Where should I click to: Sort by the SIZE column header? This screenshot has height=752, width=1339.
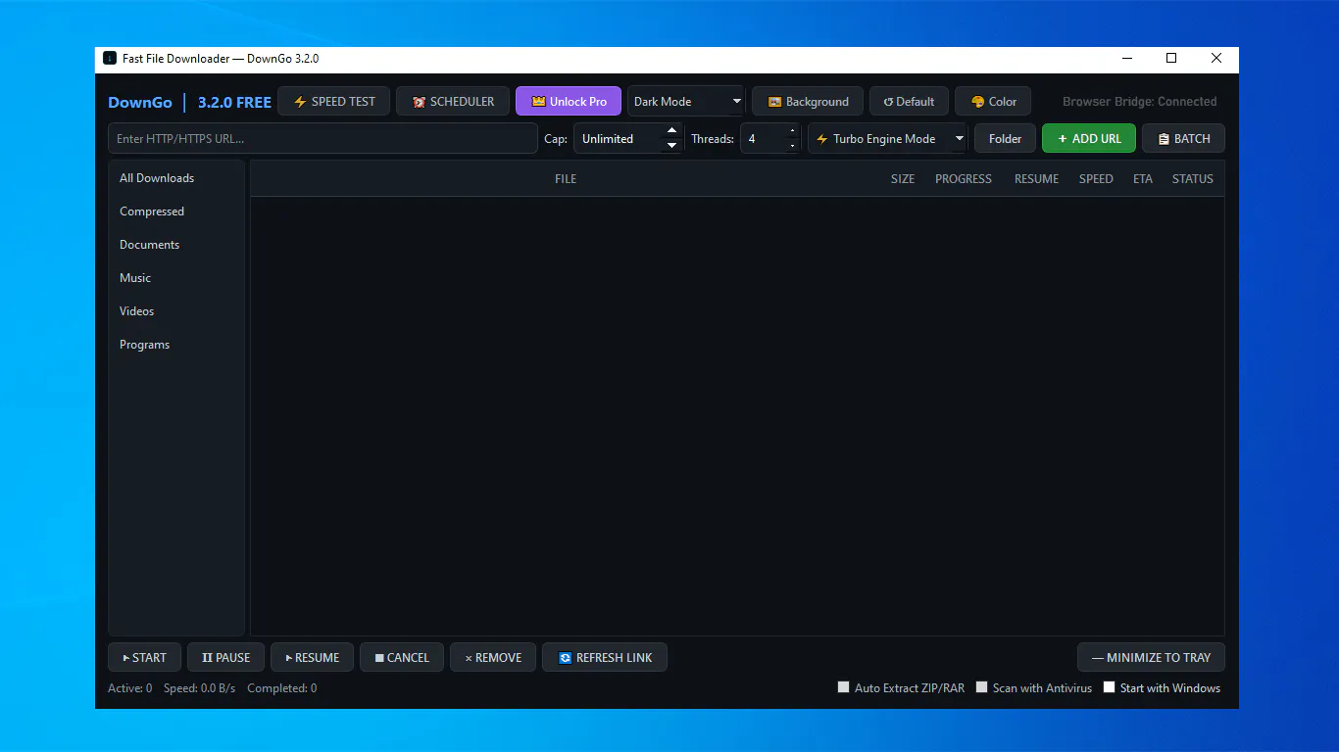pos(903,179)
